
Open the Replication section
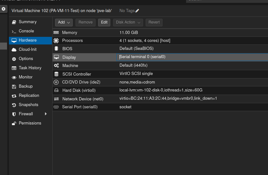pyautogui.click(x=30, y=95)
